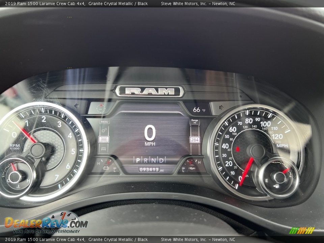Select the settings gears icon under MENU
The image size is (324, 243).
(104, 130)
